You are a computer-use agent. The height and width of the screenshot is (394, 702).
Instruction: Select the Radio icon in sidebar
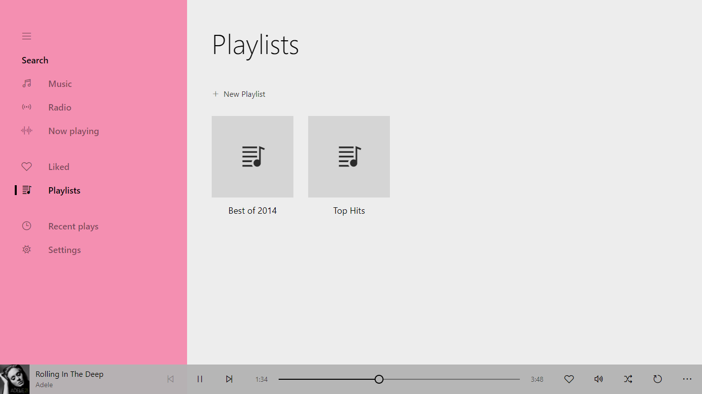coord(27,107)
